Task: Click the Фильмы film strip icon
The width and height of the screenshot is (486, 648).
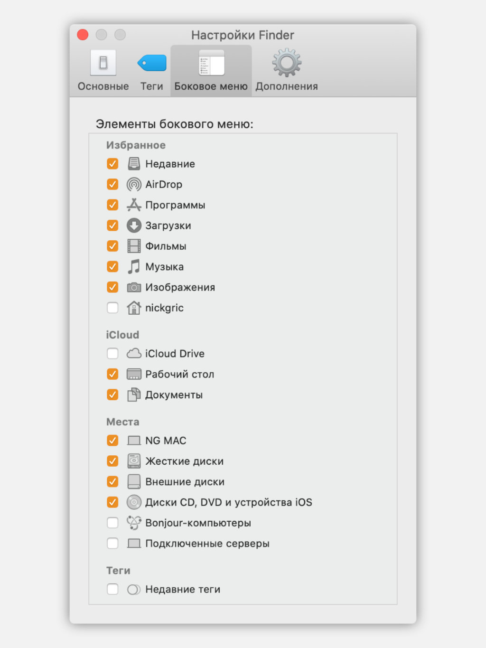Action: [134, 246]
